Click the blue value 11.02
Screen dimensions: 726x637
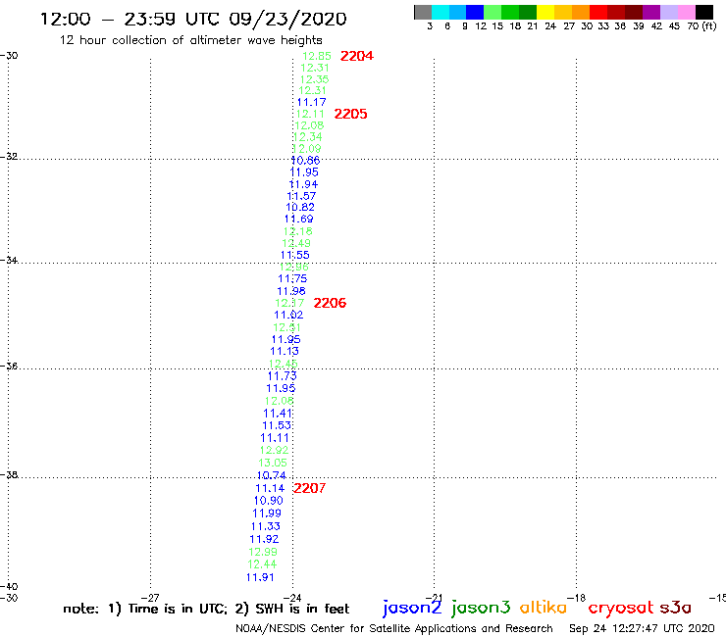(x=288, y=315)
